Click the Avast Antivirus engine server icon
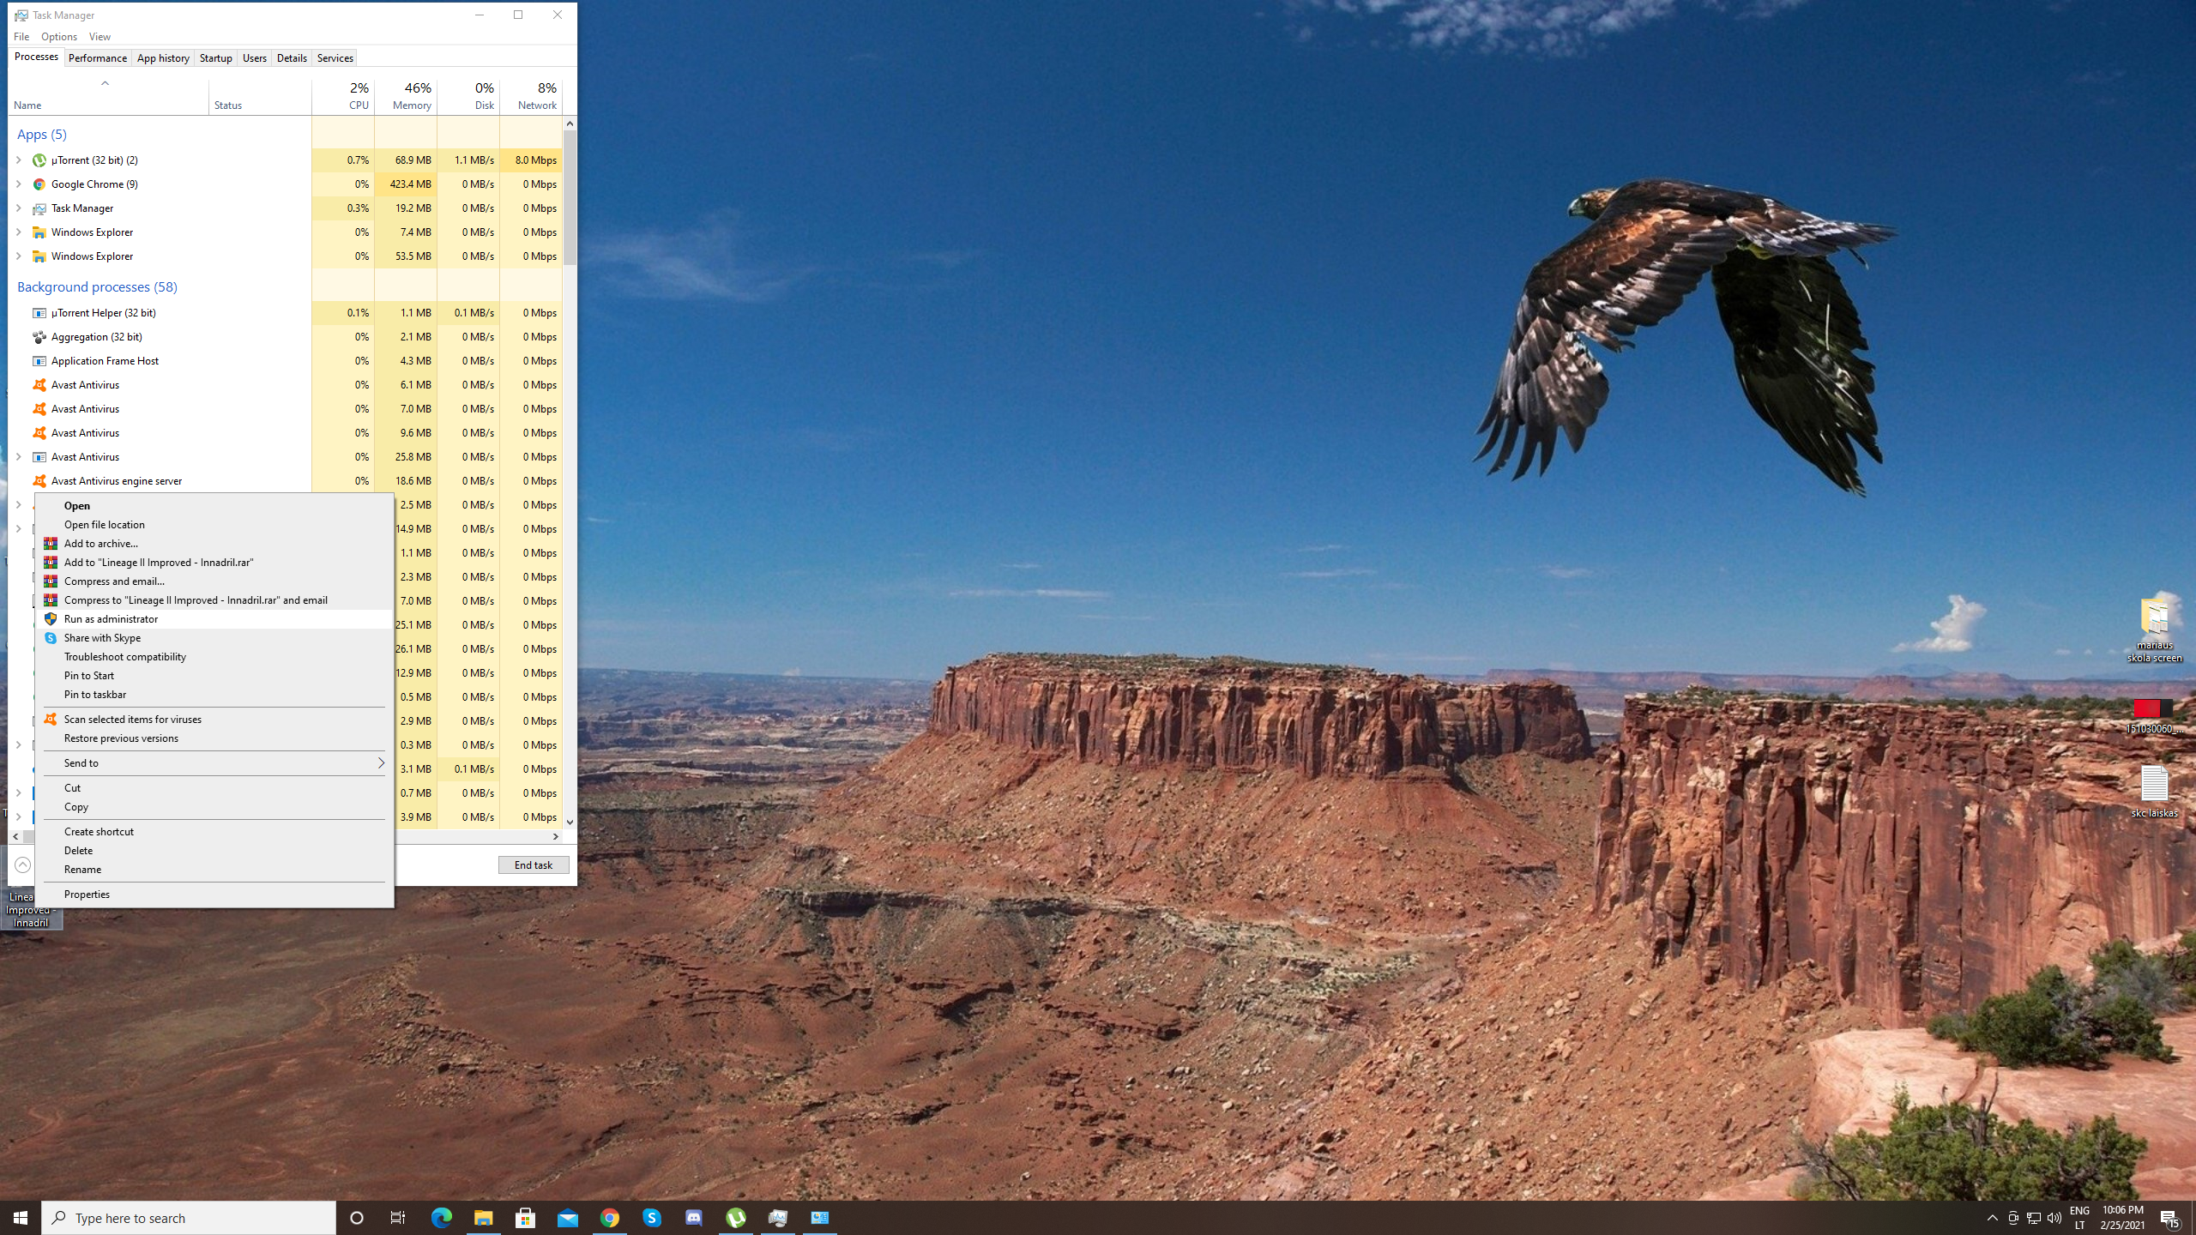2196x1235 pixels. pyautogui.click(x=39, y=481)
